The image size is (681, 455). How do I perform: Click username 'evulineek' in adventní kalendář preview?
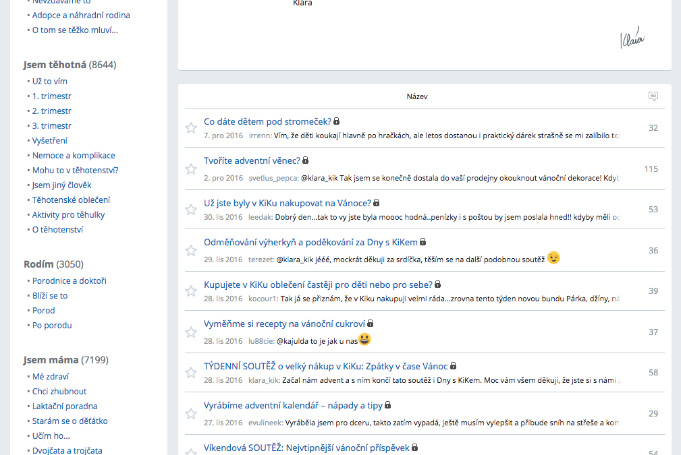point(266,423)
